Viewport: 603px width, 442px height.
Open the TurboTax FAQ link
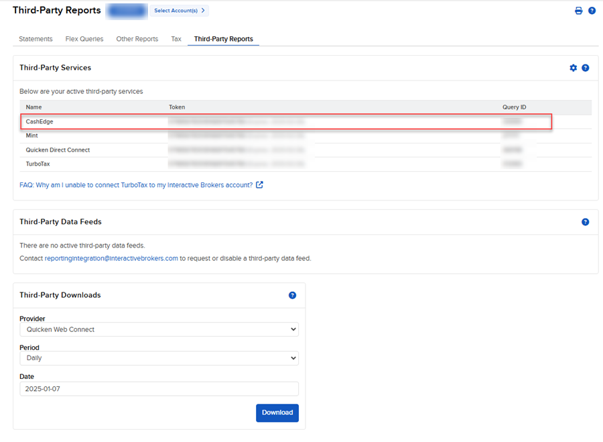[136, 185]
